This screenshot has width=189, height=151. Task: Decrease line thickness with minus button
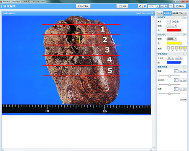tap(174, 21)
